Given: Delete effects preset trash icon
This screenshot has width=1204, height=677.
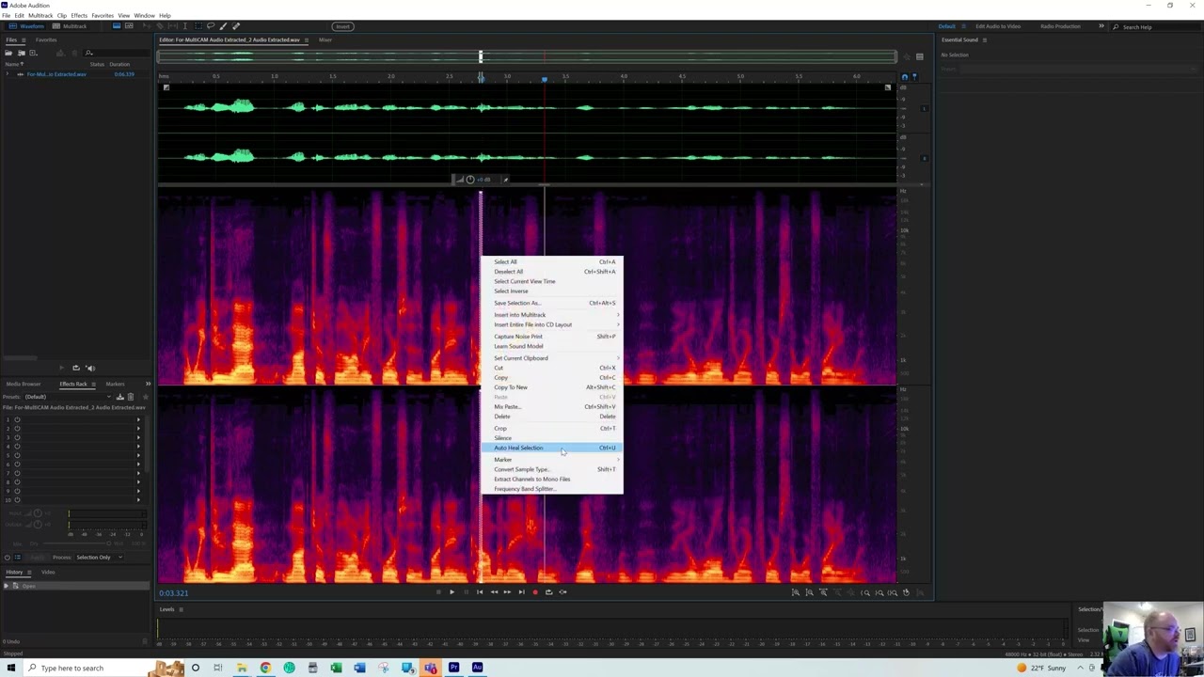Looking at the screenshot, I should (x=129, y=397).
